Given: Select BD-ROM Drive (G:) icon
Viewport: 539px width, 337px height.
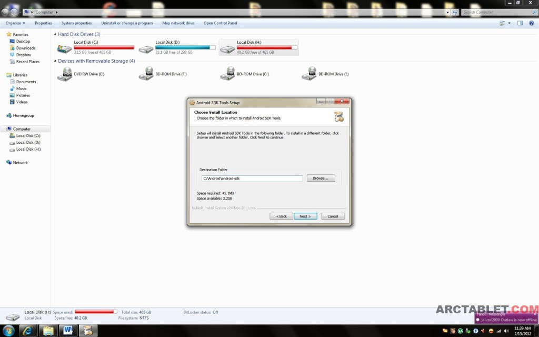Looking at the screenshot, I should 227,74.
